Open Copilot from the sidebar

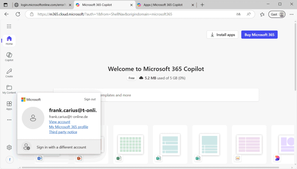[x=9, y=57]
